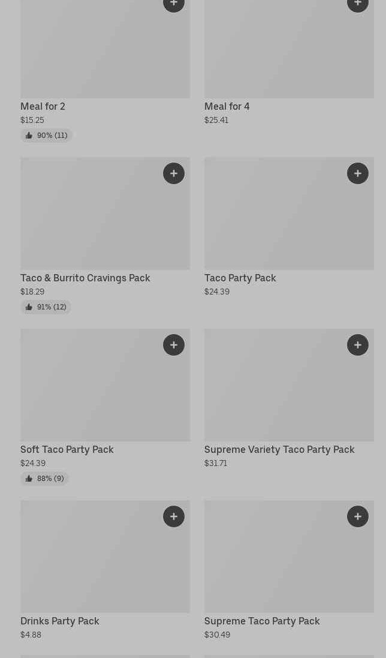Open the Meal for 4 item title
The image size is (386, 658).
tap(227, 106)
